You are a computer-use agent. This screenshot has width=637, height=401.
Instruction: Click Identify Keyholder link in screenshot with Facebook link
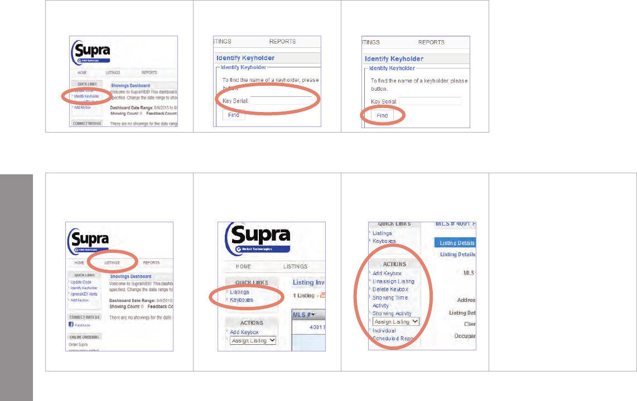coord(84,288)
